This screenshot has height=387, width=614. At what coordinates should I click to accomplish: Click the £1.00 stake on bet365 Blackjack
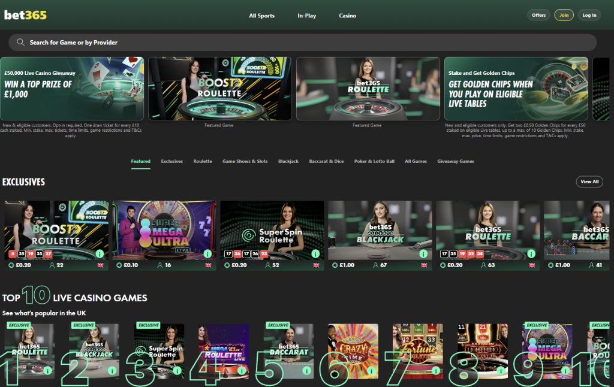[x=347, y=265]
